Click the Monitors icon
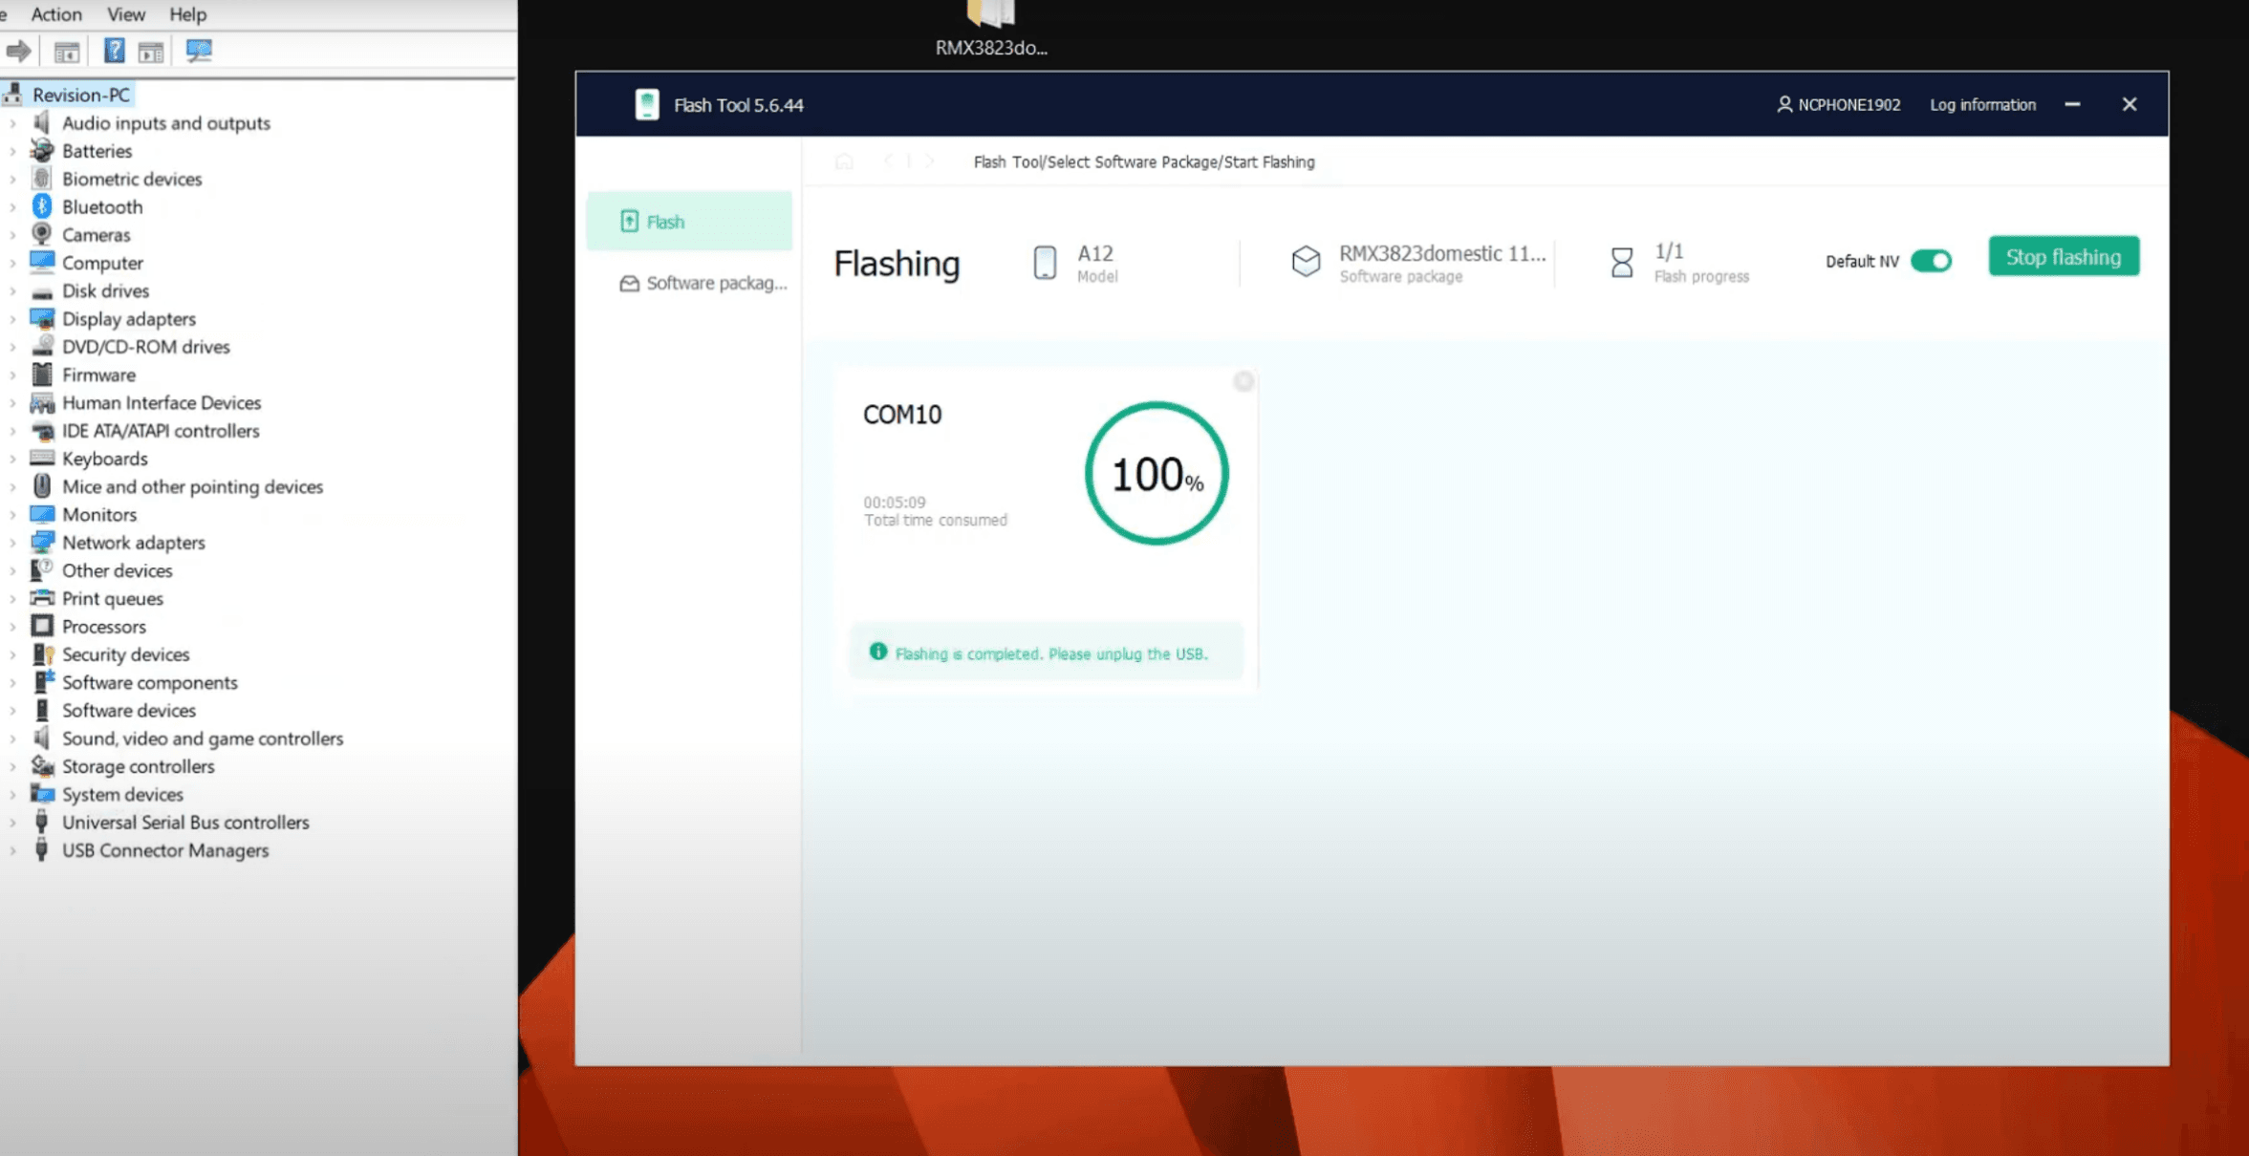 tap(41, 513)
